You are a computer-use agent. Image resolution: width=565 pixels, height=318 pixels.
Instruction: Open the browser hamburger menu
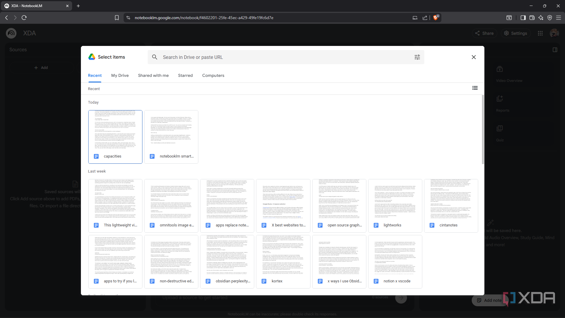pos(559,18)
